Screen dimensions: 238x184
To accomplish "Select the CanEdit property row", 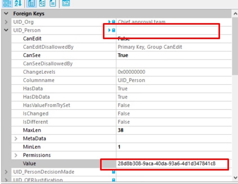I will pyautogui.click(x=122, y=39).
